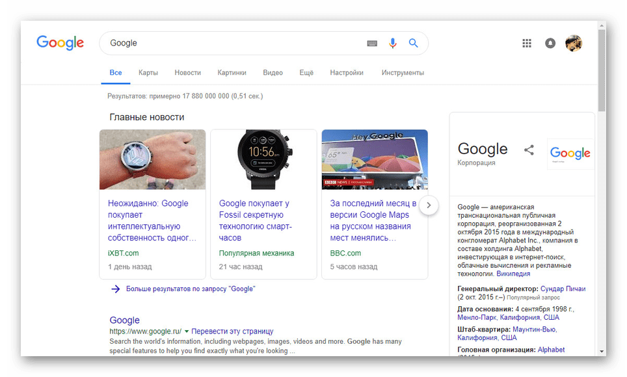Start voice search with the microphone icon
Screen dimensions: 627x377
(x=393, y=43)
